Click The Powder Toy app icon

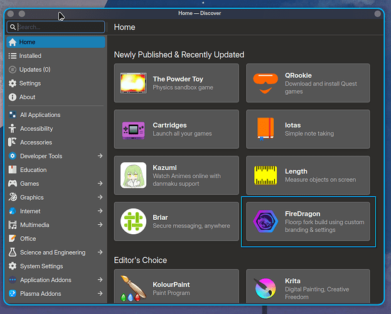point(134,83)
